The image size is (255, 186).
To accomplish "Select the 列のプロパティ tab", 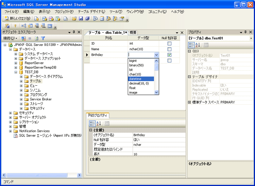I will pos(97,116).
